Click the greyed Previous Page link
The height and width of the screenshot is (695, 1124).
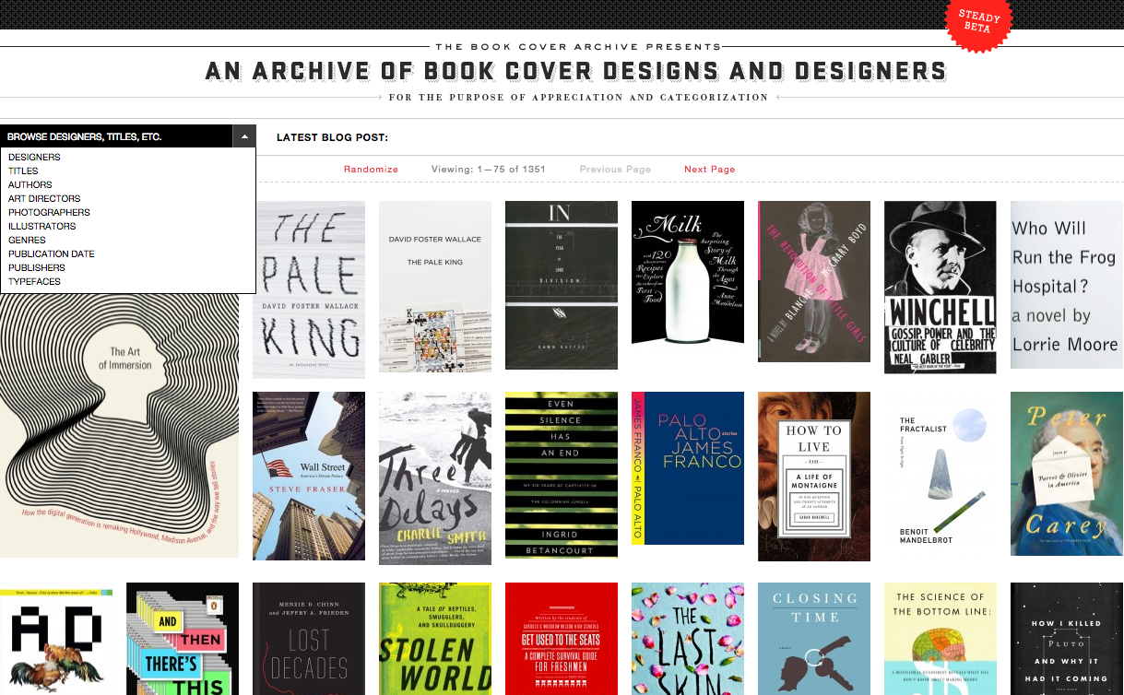[x=615, y=170]
